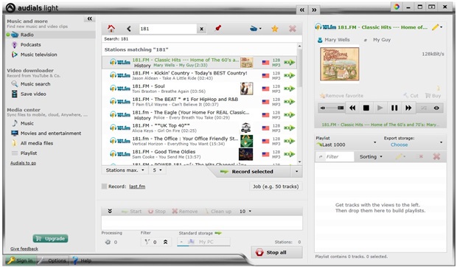Open the Record selected dropdown arrow
Image resolution: width=457 pixels, height=267 pixels.
click(297, 171)
